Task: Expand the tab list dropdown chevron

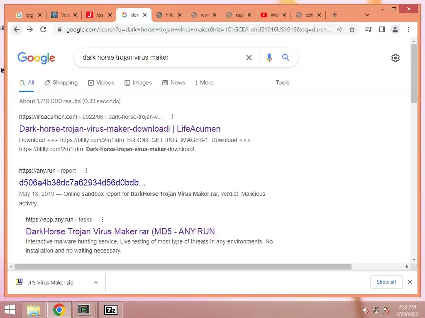Action: [x=367, y=15]
